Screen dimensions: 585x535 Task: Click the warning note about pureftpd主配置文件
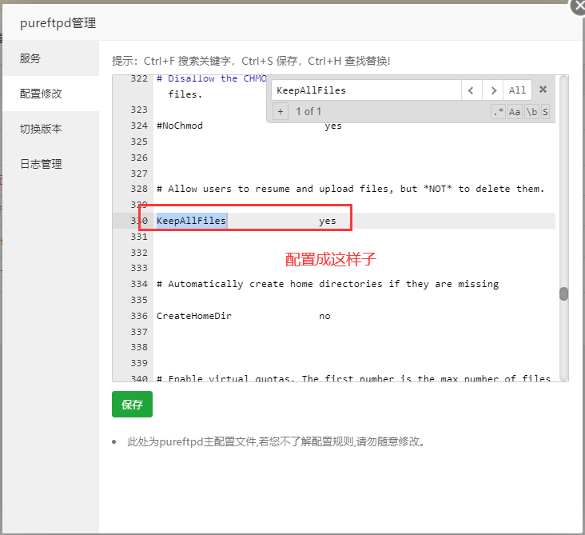click(x=276, y=441)
